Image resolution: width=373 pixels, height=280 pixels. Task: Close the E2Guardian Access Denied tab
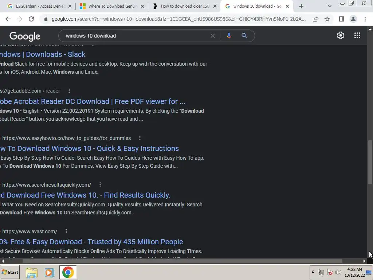[70, 6]
